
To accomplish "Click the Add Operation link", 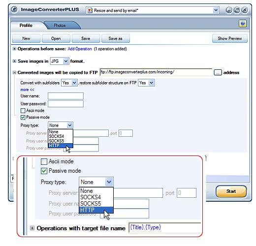I will pos(80,49).
